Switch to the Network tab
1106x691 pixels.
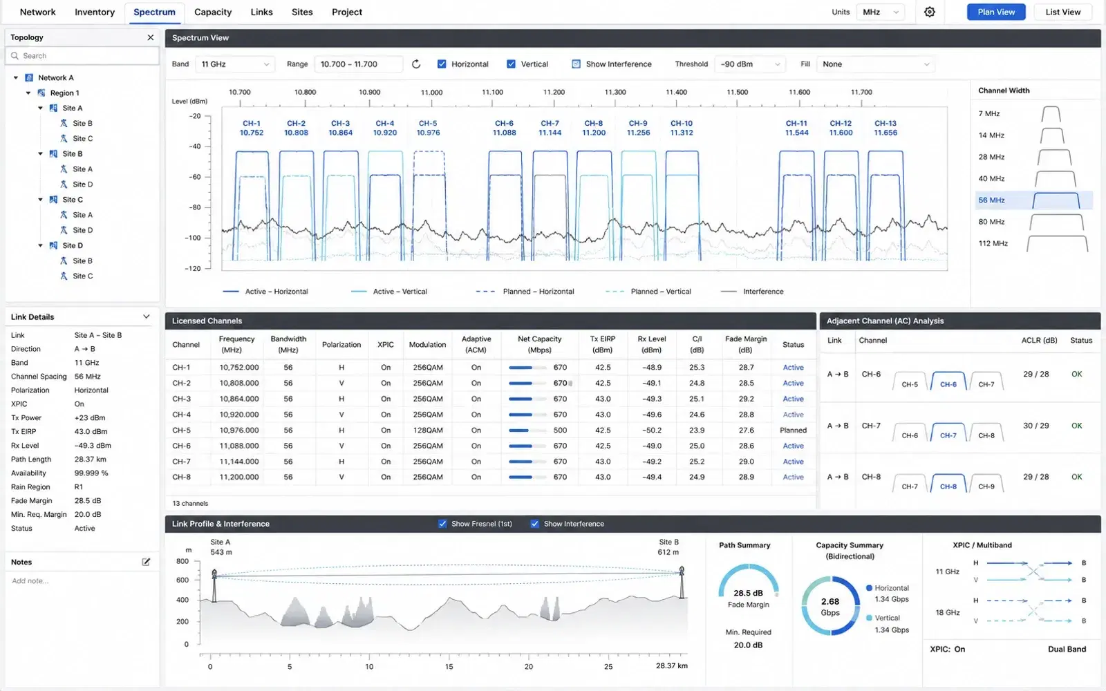(x=37, y=12)
